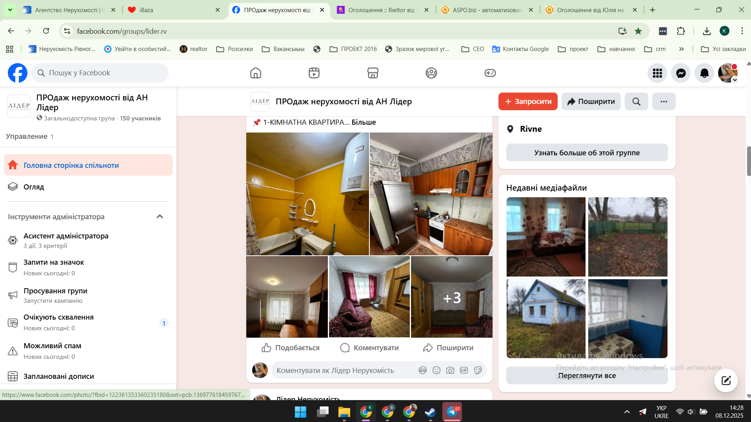
Task: Search within the group using magnifier icon
Action: tap(636, 102)
